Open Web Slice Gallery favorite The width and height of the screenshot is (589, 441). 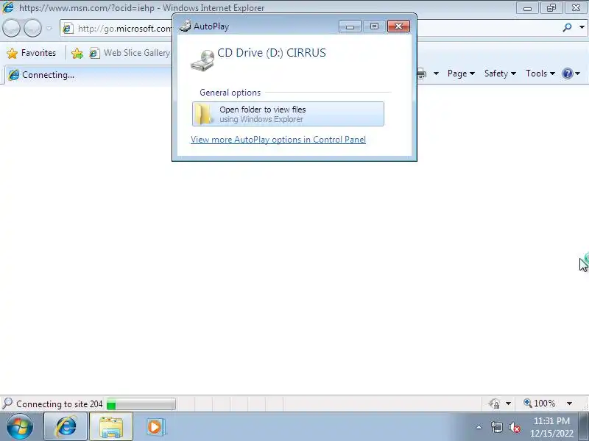pyautogui.click(x=130, y=53)
